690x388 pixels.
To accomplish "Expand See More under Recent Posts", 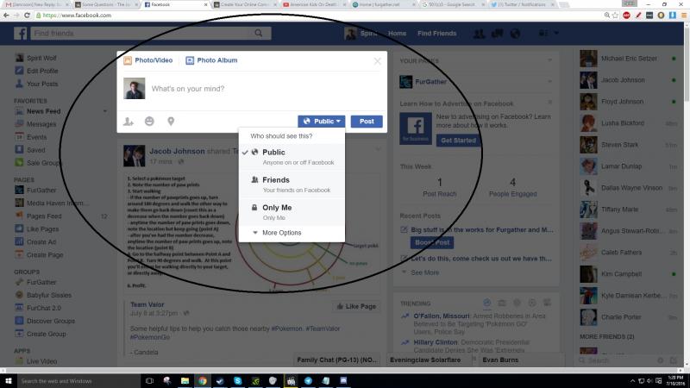I will pos(424,272).
